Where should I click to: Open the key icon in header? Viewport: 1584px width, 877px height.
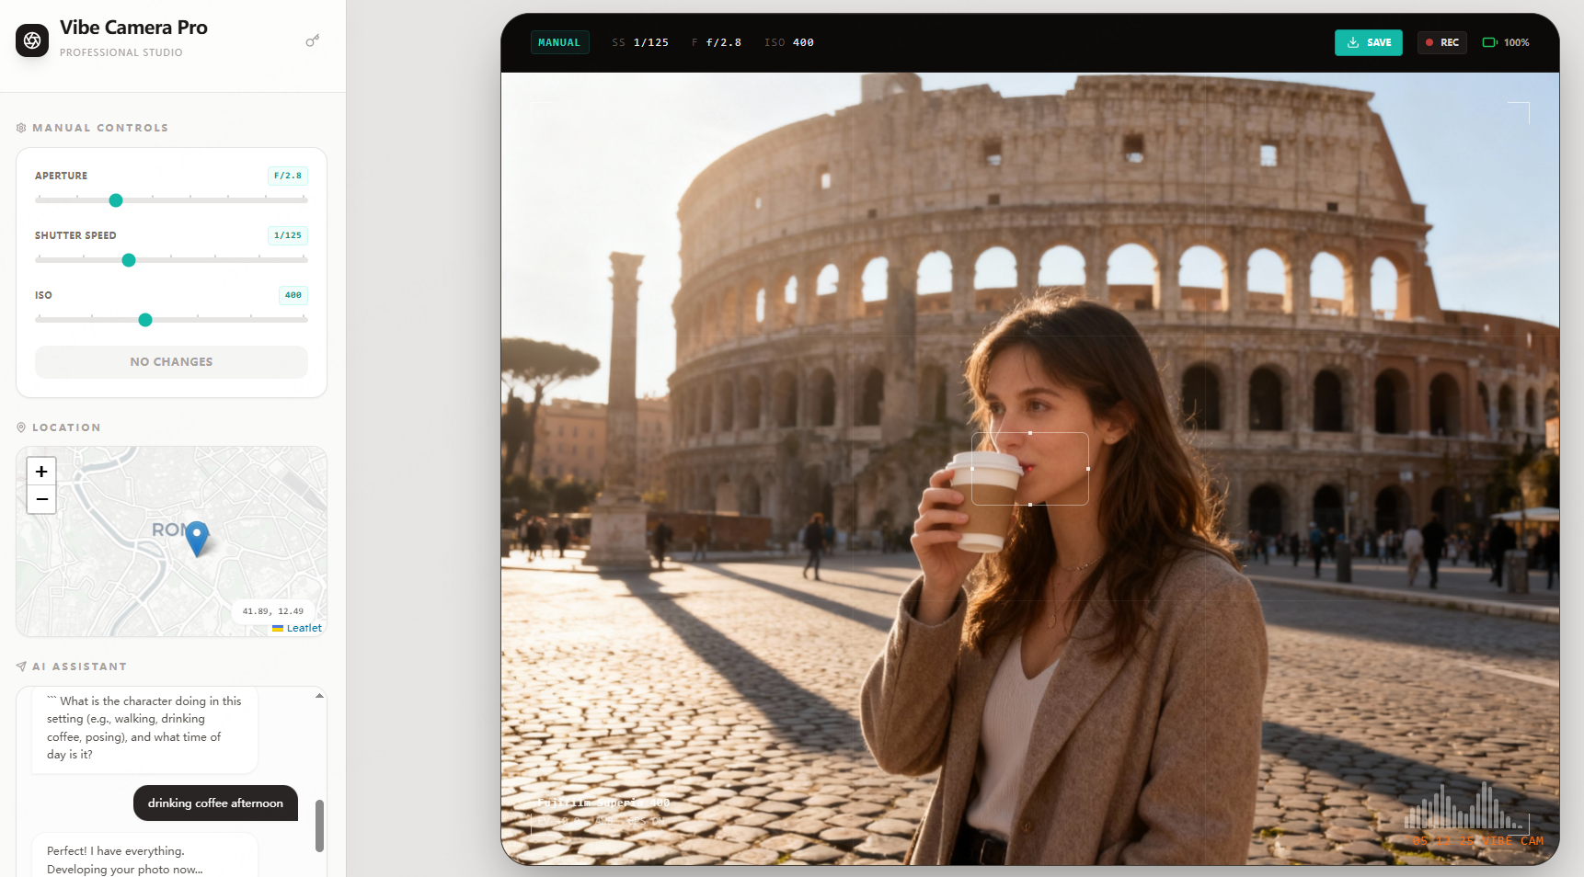[313, 40]
